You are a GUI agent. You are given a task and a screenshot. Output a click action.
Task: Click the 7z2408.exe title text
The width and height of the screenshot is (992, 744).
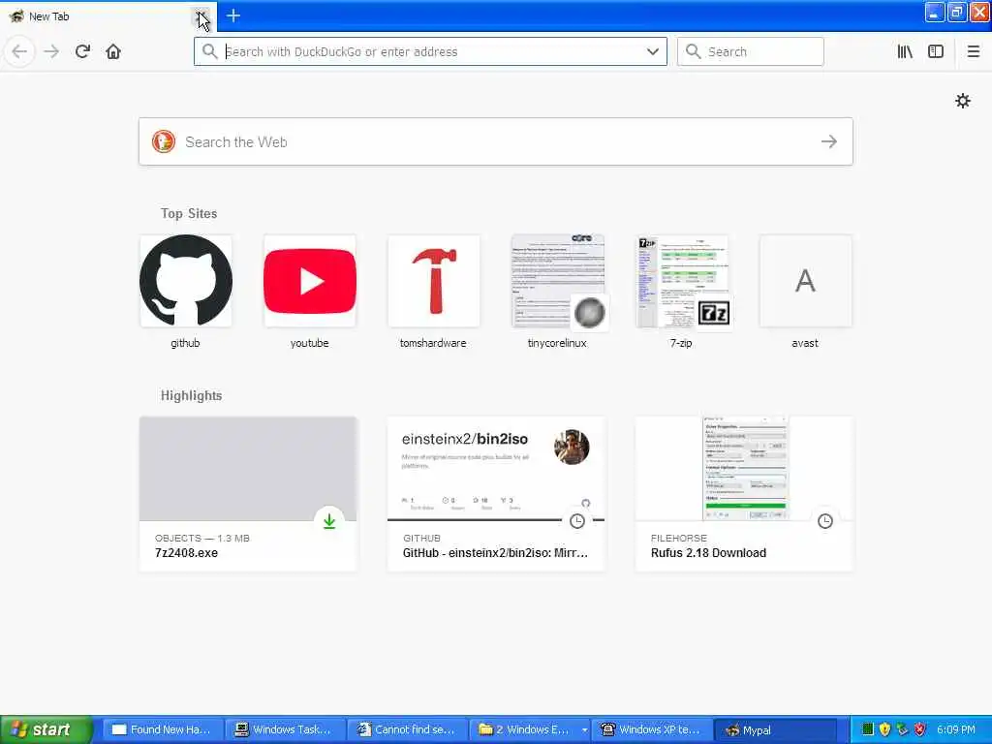(x=186, y=553)
